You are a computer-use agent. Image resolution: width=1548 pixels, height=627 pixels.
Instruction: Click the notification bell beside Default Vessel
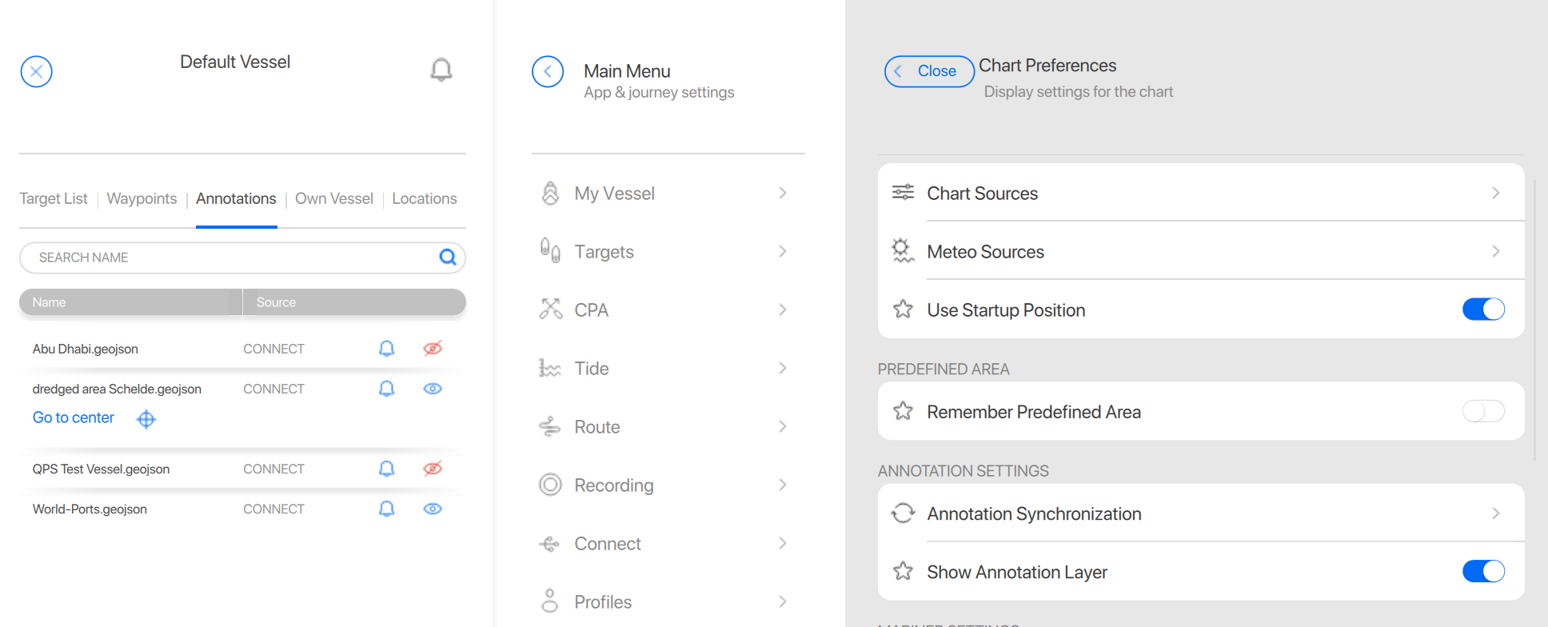(441, 70)
